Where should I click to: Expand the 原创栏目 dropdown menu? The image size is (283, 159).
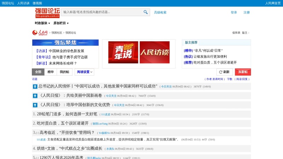(61, 23)
